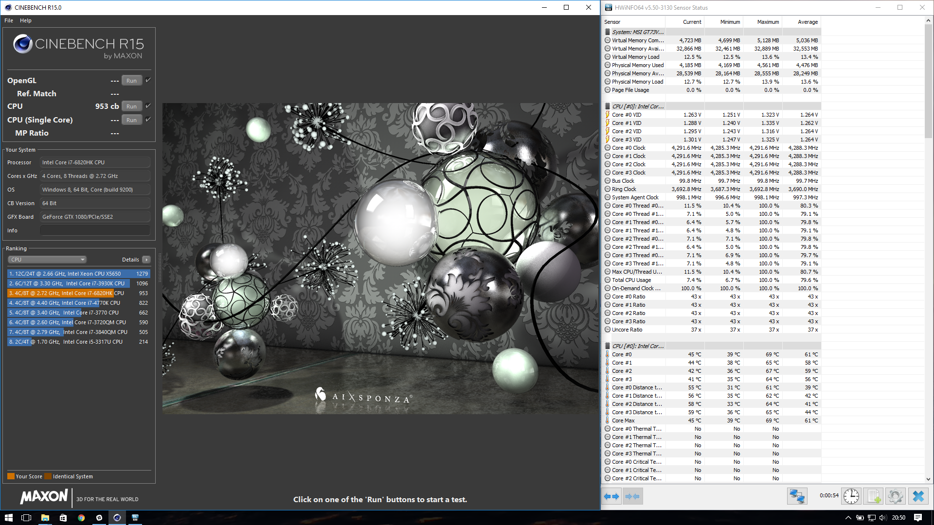The image size is (934, 525).
Task: Open HWiNFO sensor settings gear
Action: tap(895, 496)
